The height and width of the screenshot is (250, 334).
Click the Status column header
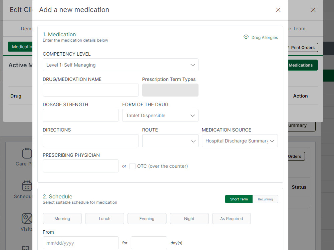pos(299,187)
